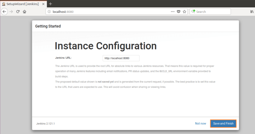Image resolution: width=255 pixels, height=134 pixels.
Task: Show site information icon in address bar
Action: (x=49, y=11)
